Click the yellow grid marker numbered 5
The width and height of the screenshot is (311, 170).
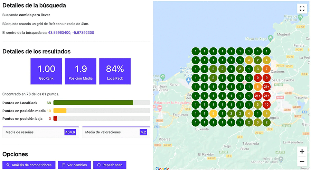pyautogui.click(x=213, y=113)
